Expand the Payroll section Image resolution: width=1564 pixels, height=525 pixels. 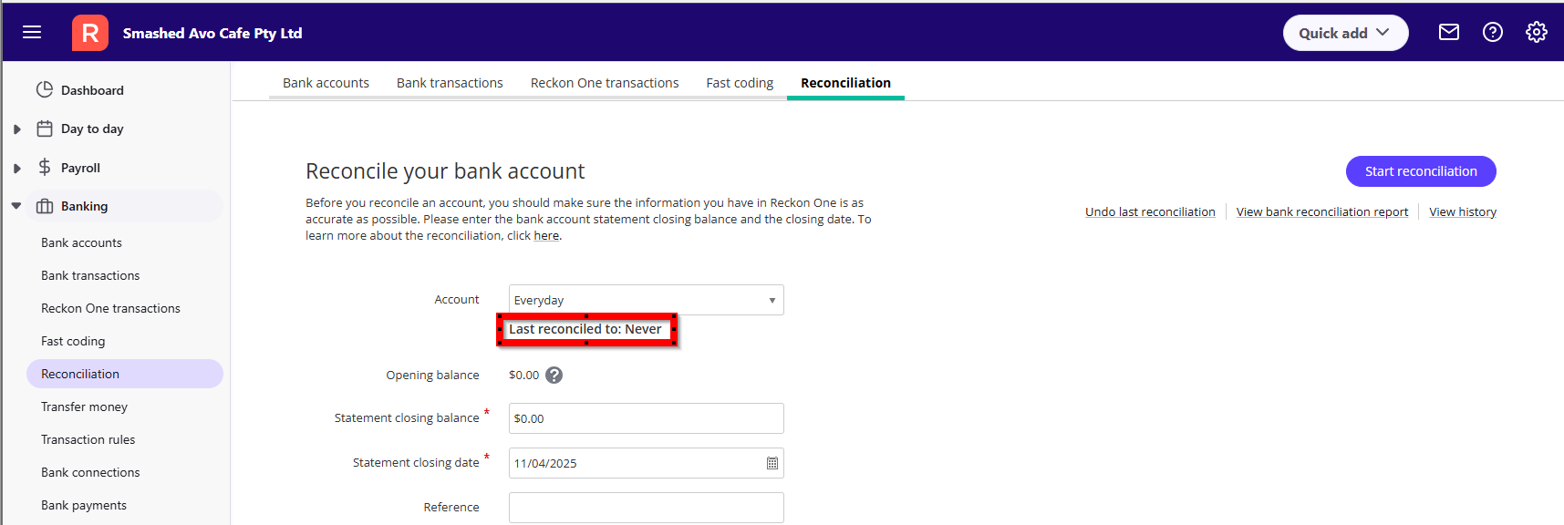[16, 169]
